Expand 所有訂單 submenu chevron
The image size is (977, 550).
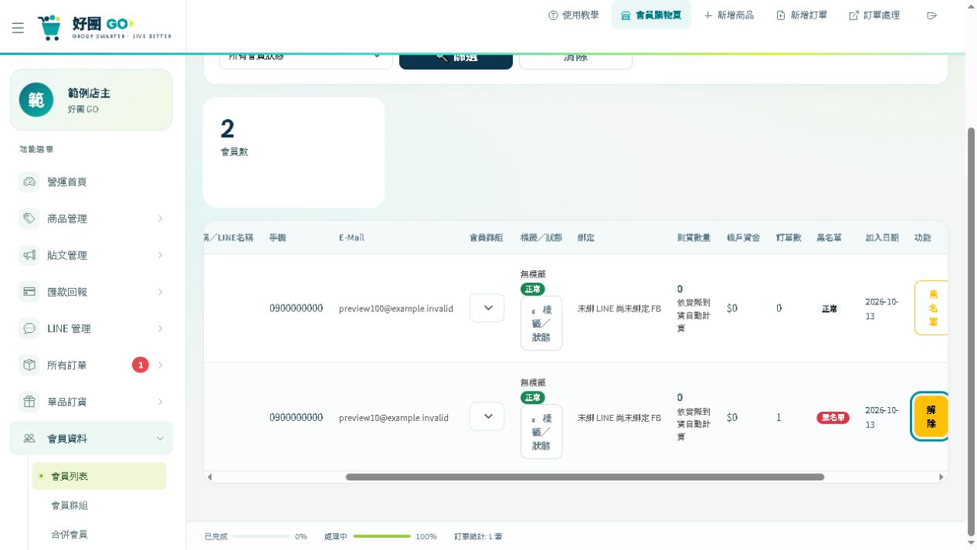[x=160, y=365]
